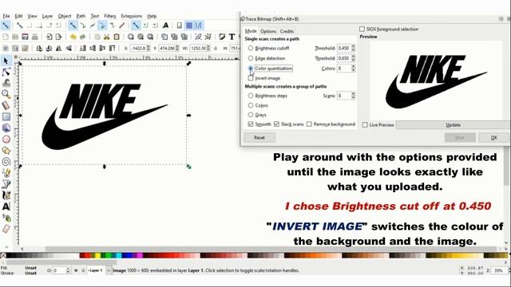Select the Pencil freehand tool
Screen dimensions: 511x287
click(6, 173)
